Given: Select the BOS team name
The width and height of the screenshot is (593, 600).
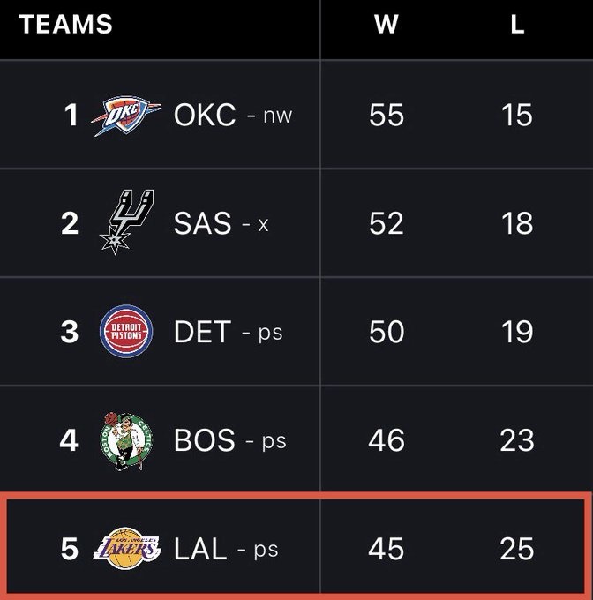Looking at the screenshot, I should (205, 439).
